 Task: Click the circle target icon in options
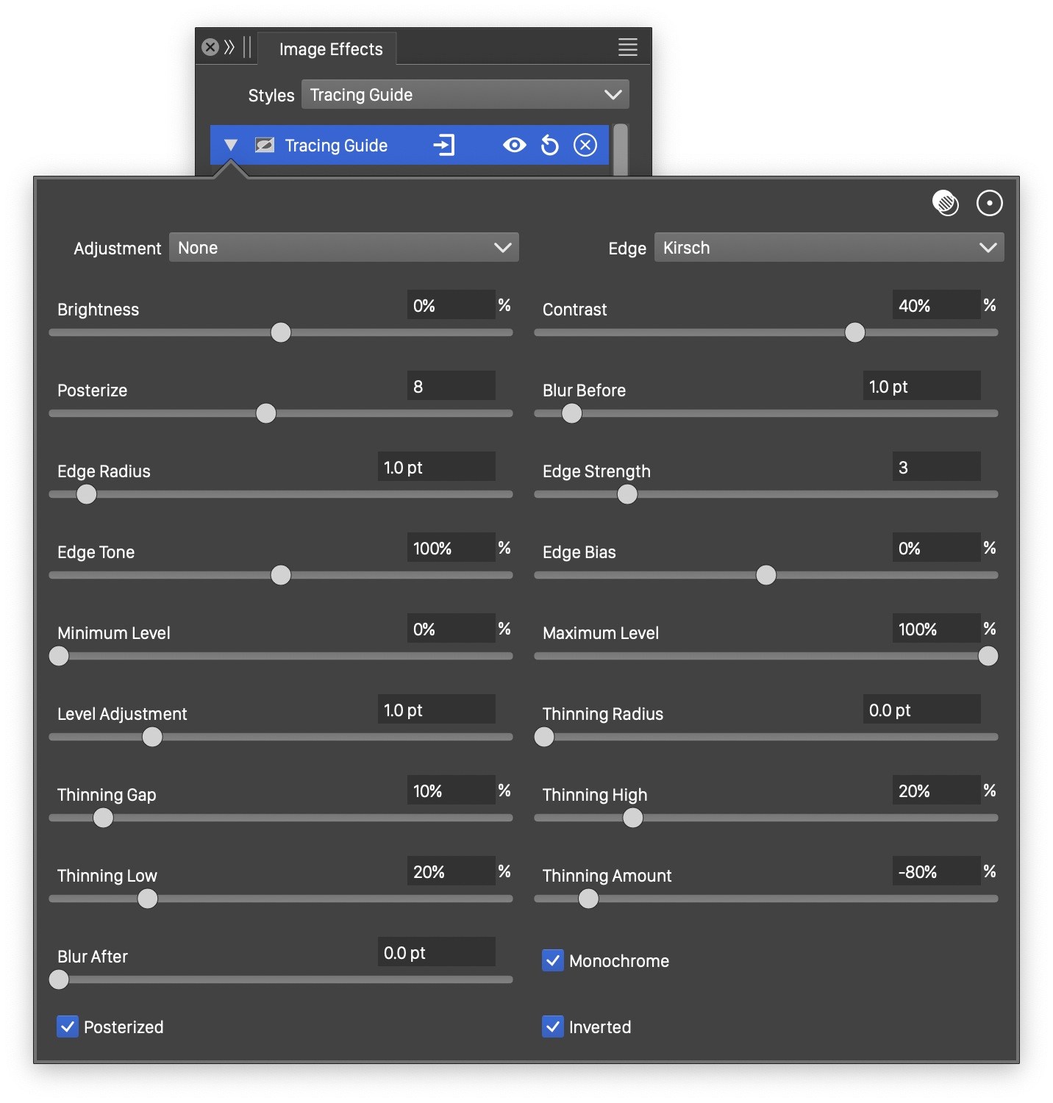(989, 203)
